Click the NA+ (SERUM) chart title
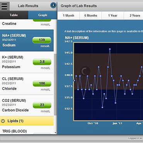Screen dimensions: 143x143 point(77,38)
